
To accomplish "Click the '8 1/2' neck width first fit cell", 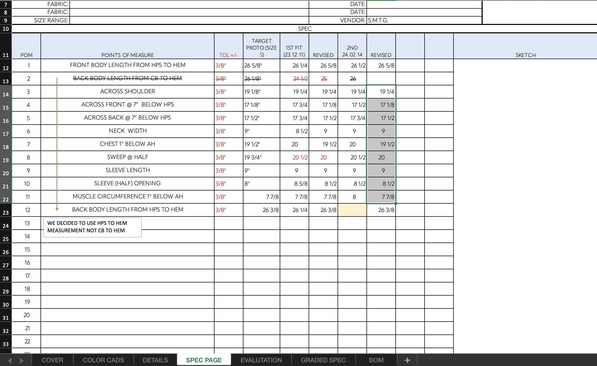I will (x=294, y=131).
